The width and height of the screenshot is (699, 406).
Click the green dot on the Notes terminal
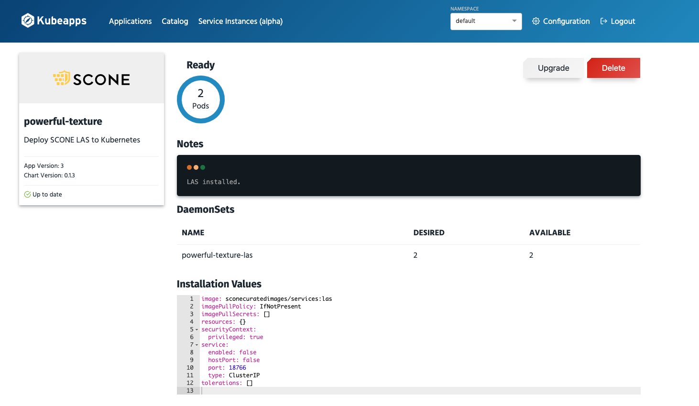pyautogui.click(x=203, y=167)
